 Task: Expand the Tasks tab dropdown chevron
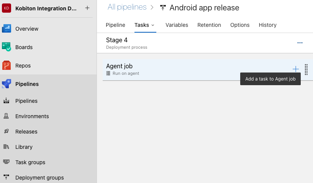pyautogui.click(x=153, y=25)
